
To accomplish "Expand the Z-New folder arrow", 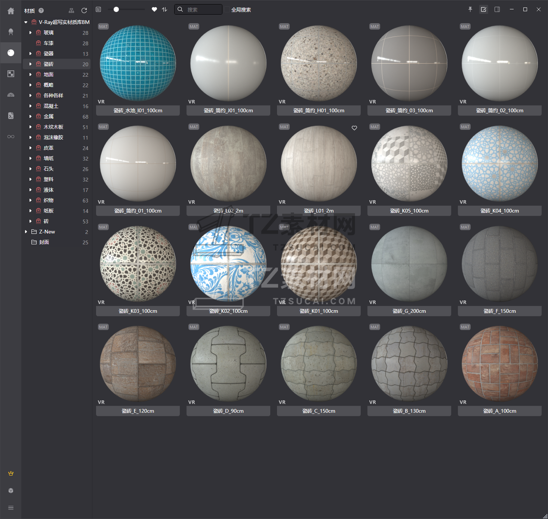I will pos(26,232).
